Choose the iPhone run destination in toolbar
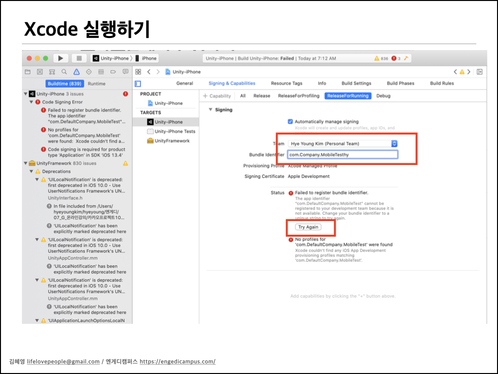Image resolution: width=498 pixels, height=374 pixels. pos(146,58)
